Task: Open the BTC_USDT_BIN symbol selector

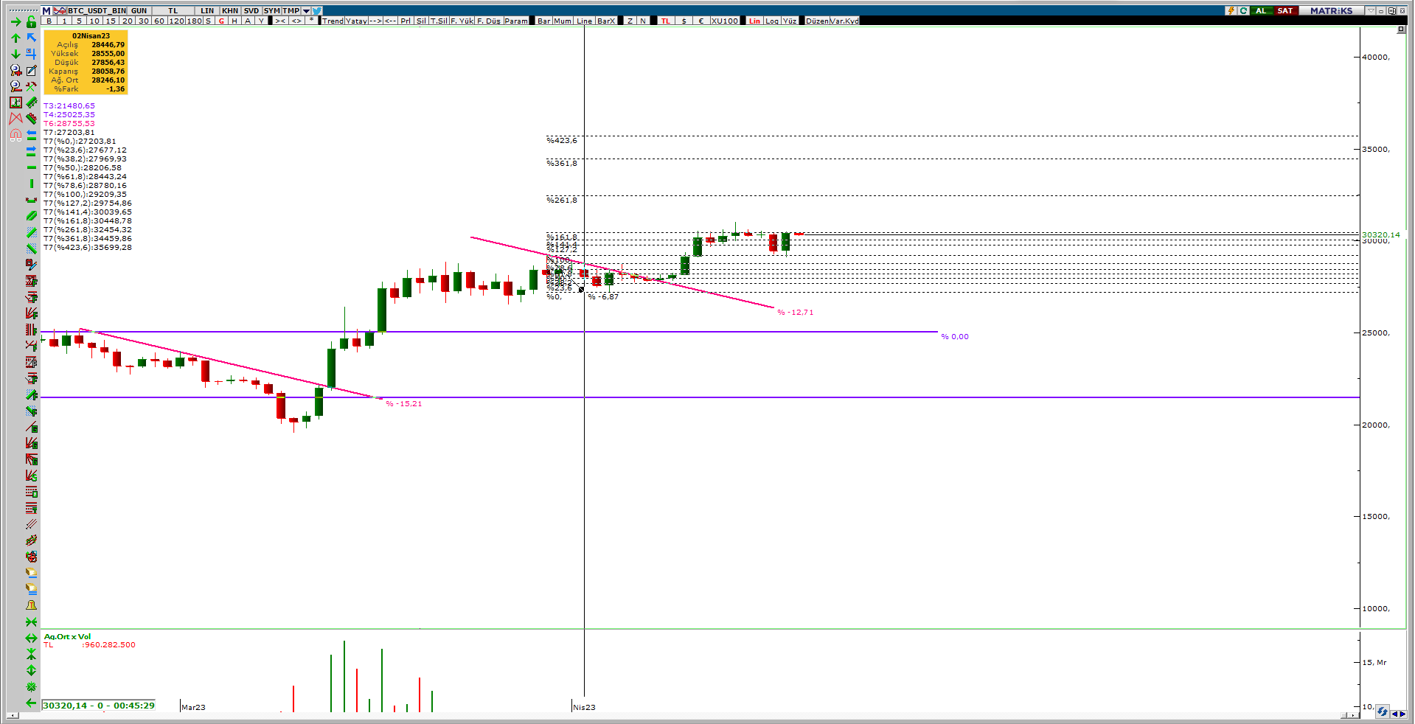Action: (96, 10)
